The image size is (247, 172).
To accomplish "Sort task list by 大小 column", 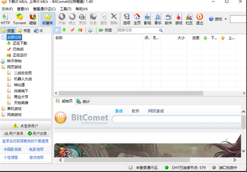I will (173, 38).
